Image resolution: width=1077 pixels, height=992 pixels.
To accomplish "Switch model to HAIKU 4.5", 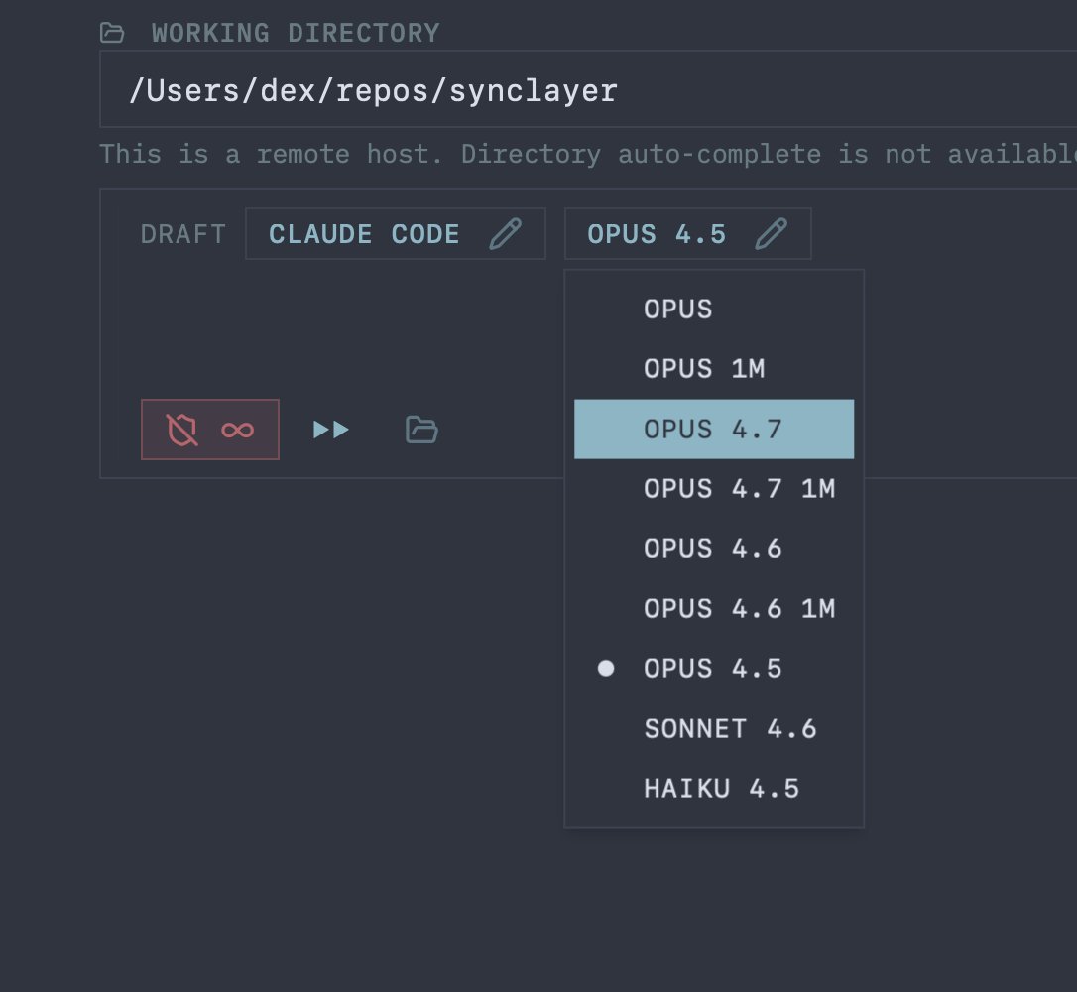I will tap(714, 788).
